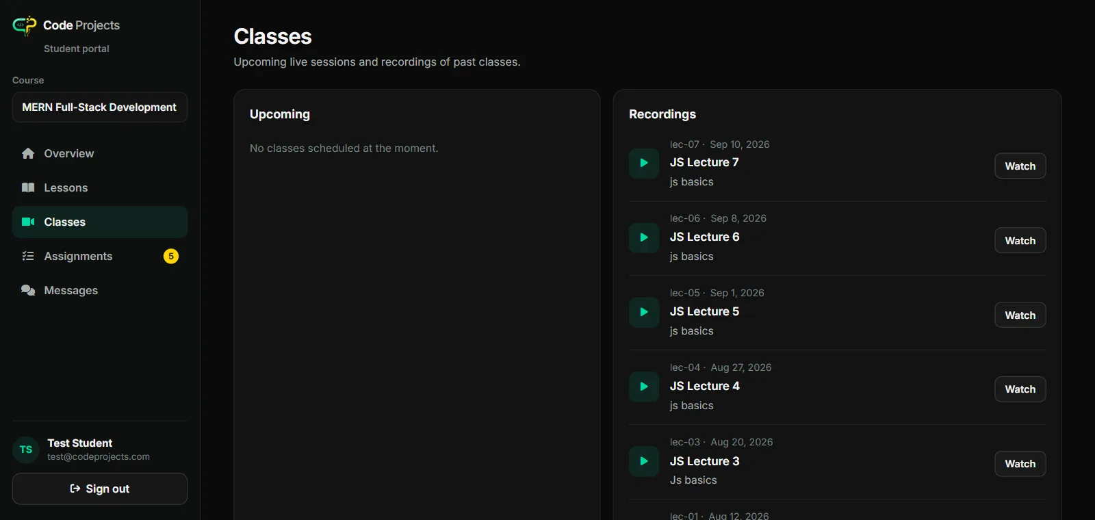This screenshot has width=1095, height=520.
Task: Click the lec-03 Aug 20, 2026 date line
Action: pos(721,442)
